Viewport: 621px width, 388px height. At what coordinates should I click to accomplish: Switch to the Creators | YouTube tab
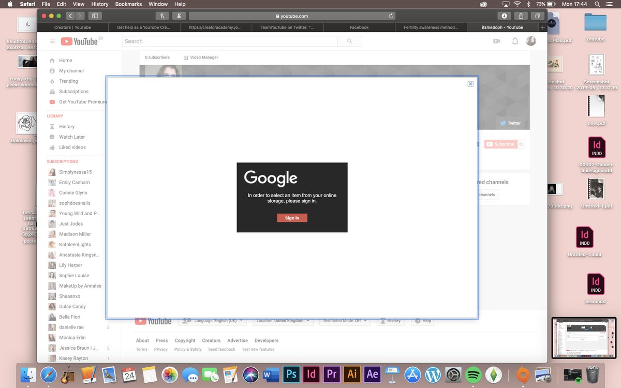pos(72,27)
